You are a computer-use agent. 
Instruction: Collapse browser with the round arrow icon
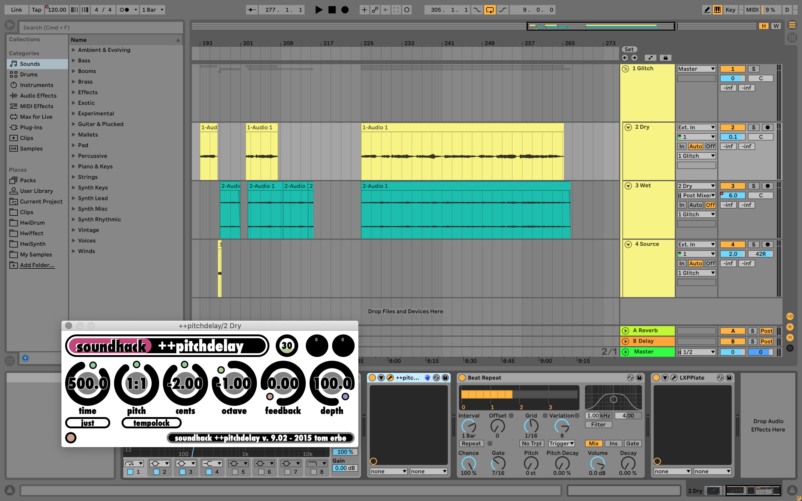pyautogui.click(x=10, y=25)
